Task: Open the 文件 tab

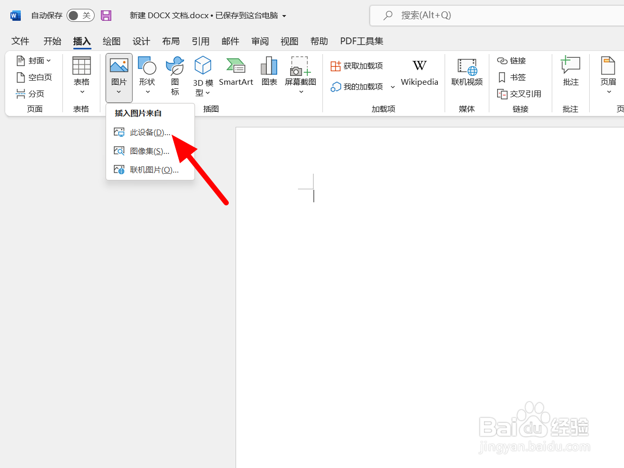Action: tap(20, 41)
